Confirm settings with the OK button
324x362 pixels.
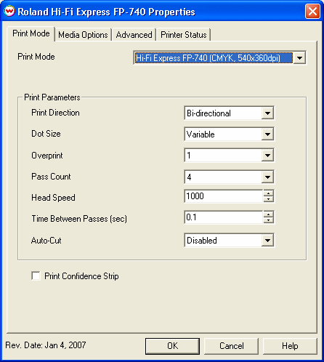pos(172,346)
